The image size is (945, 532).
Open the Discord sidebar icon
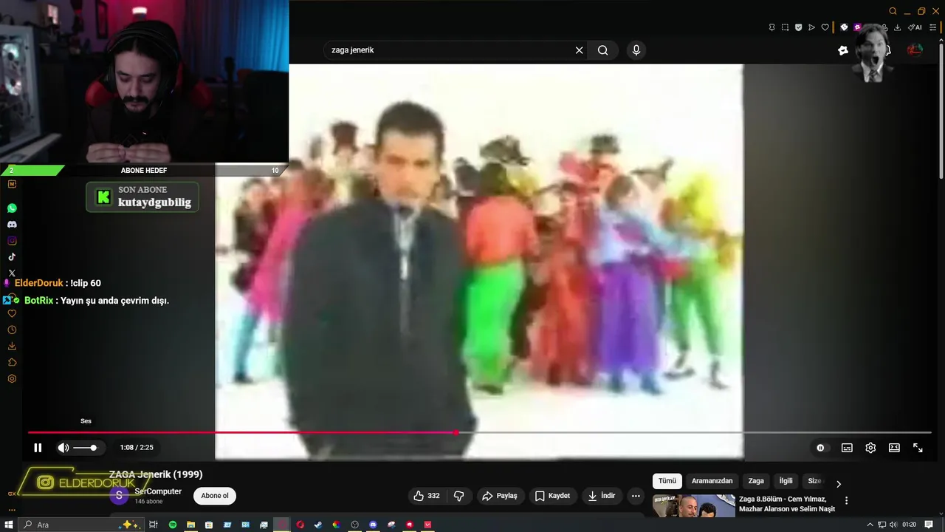(x=12, y=225)
